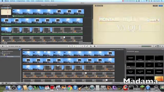Click the iMovie star icon in dock
This screenshot has height=92, width=164.
point(86,88)
